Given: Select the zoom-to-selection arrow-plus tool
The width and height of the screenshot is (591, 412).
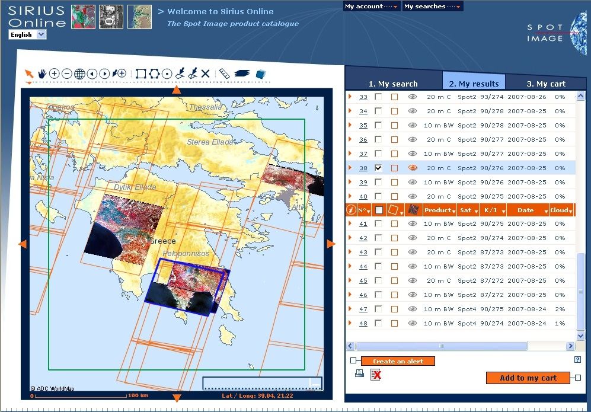Looking at the screenshot, I should click(120, 74).
